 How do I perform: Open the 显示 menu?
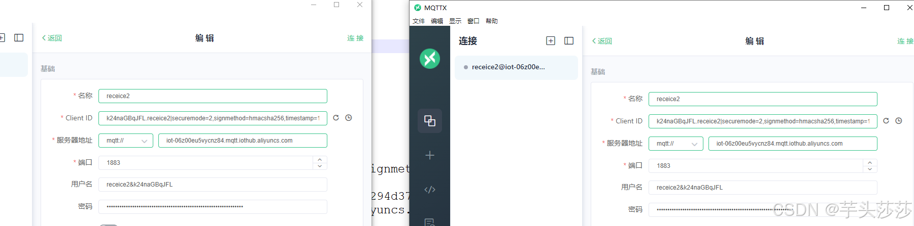point(455,21)
